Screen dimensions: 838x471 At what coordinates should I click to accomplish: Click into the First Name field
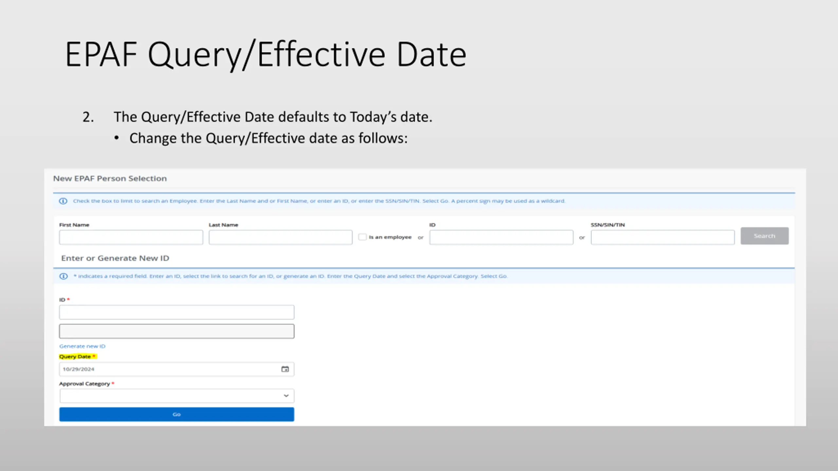pos(131,237)
